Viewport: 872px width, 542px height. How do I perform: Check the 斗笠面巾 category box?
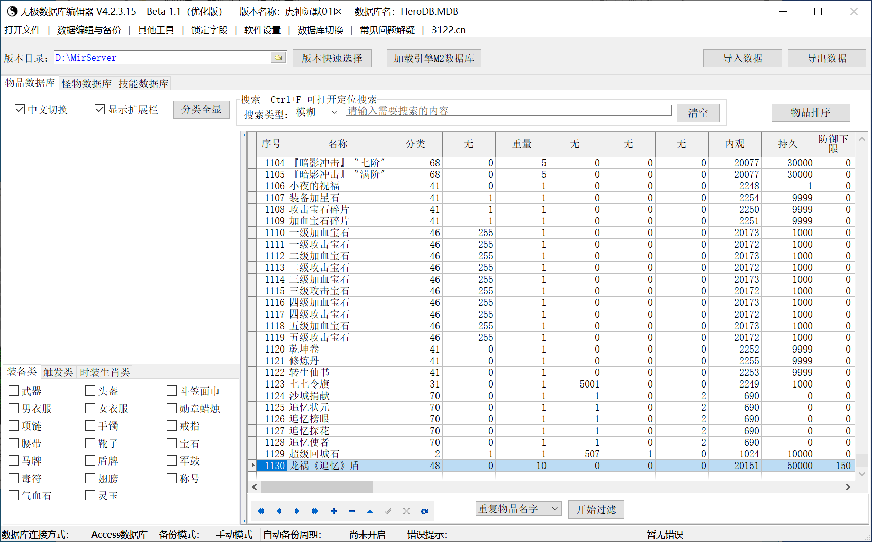(x=172, y=391)
